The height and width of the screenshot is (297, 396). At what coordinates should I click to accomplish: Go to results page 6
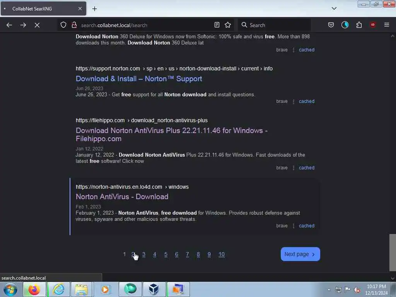pyautogui.click(x=176, y=254)
